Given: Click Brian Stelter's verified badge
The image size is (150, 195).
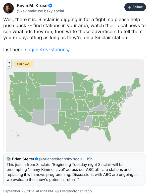Looking at the screenshot, I should [x=36, y=159].
